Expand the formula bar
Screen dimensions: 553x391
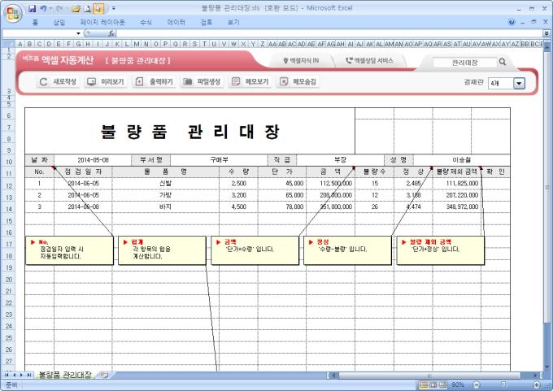coord(546,33)
